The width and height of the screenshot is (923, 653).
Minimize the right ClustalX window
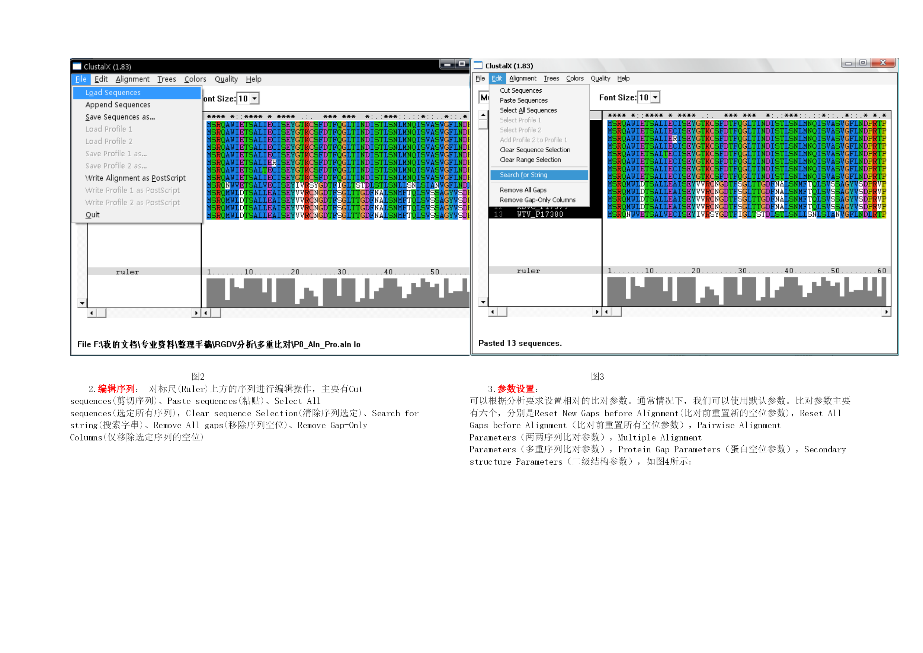point(849,63)
